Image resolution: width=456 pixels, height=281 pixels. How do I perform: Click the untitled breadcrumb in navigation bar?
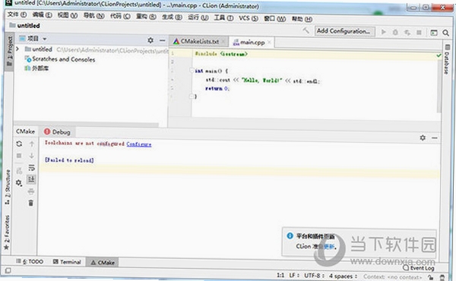24,26
